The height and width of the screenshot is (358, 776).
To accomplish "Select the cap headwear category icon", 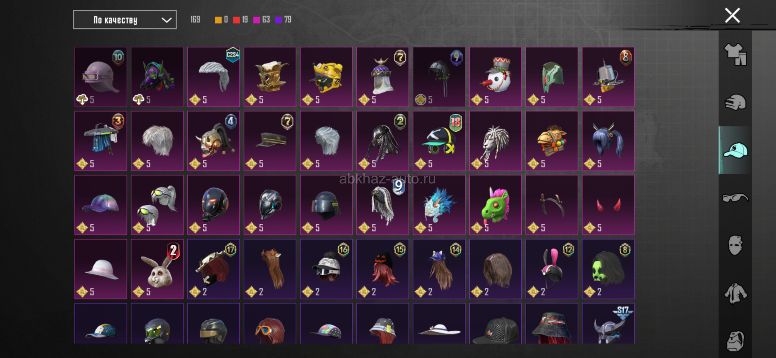I will point(735,150).
